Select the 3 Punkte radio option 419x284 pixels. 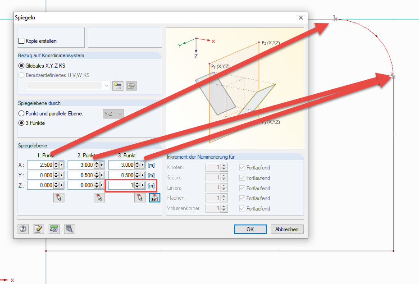click(x=21, y=123)
